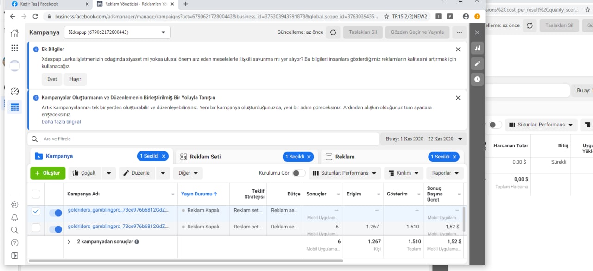This screenshot has width=593, height=271.
Task: Select the campaigns table icon in sidebar
Action: point(14,107)
